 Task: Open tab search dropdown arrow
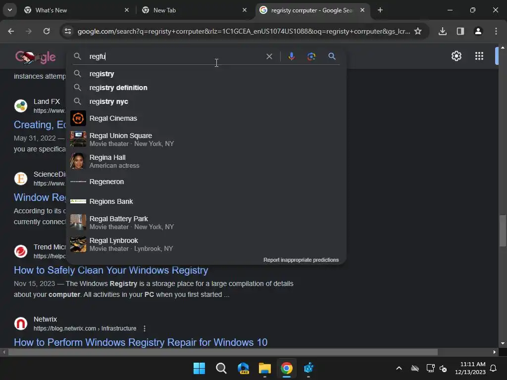tap(10, 10)
